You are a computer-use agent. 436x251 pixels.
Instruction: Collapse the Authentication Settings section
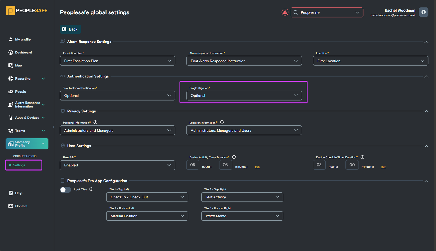pos(427,77)
